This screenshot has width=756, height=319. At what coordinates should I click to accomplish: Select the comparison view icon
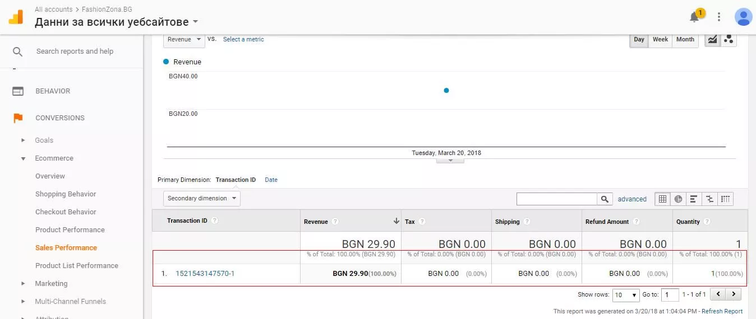(709, 199)
